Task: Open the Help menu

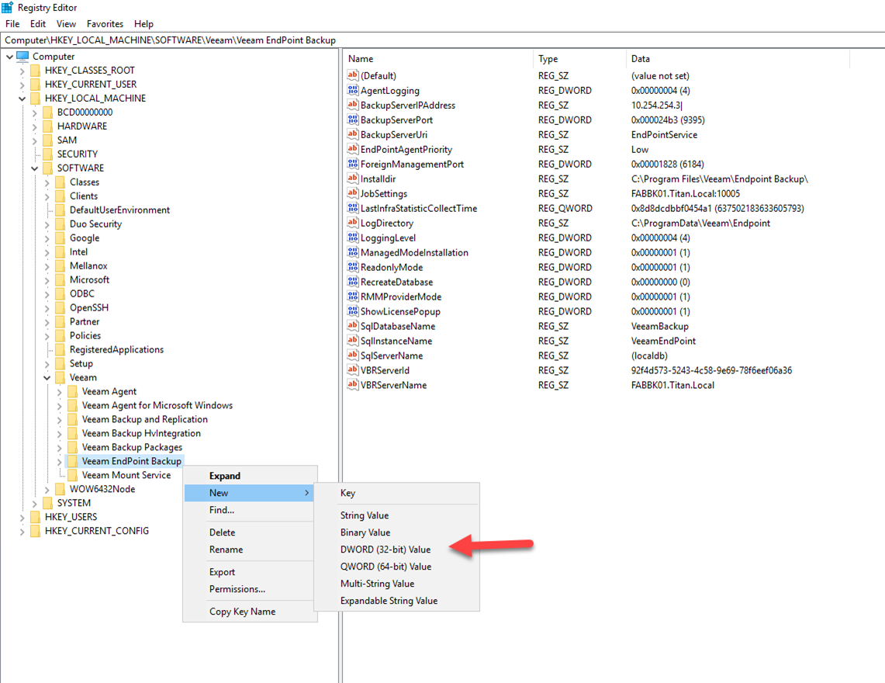Action: pyautogui.click(x=143, y=24)
